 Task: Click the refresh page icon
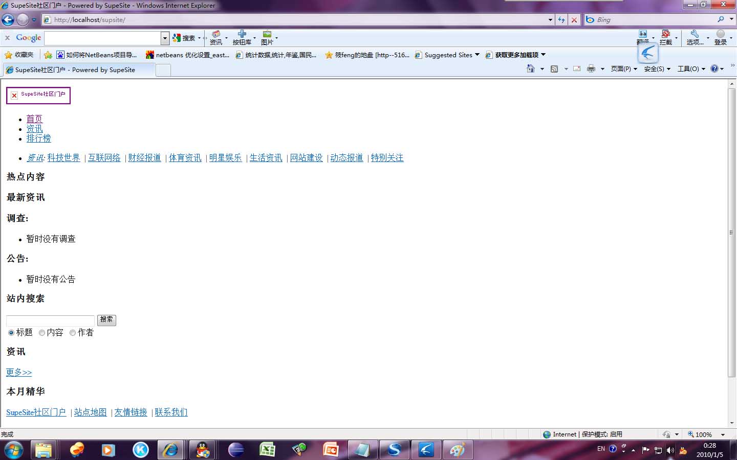[x=561, y=20]
